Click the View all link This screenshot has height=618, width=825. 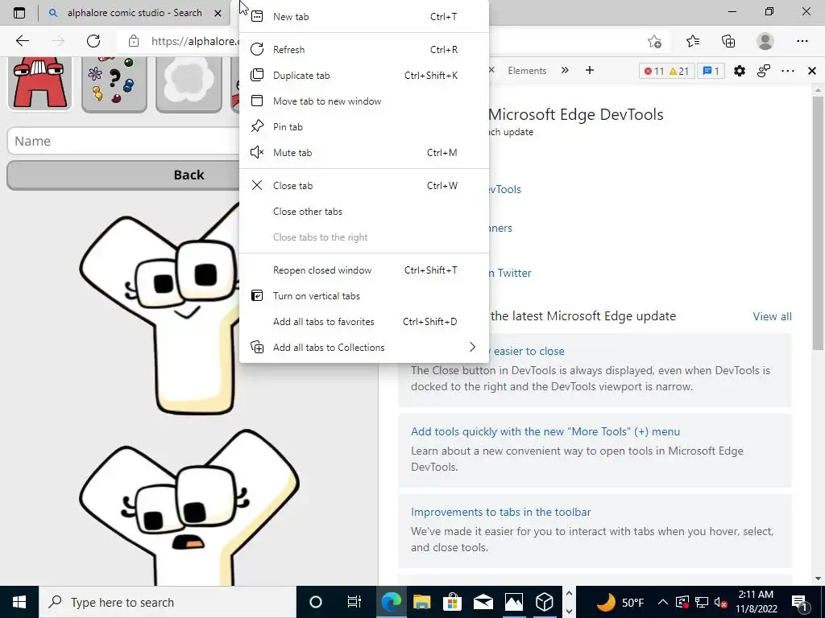pos(772,316)
